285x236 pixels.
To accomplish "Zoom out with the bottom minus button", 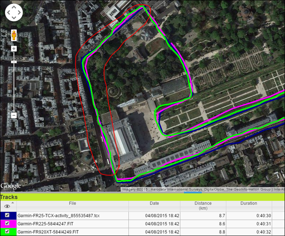I will (14, 115).
